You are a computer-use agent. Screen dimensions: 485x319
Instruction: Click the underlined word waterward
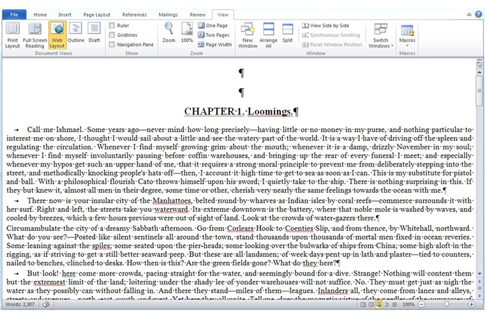click(172, 209)
